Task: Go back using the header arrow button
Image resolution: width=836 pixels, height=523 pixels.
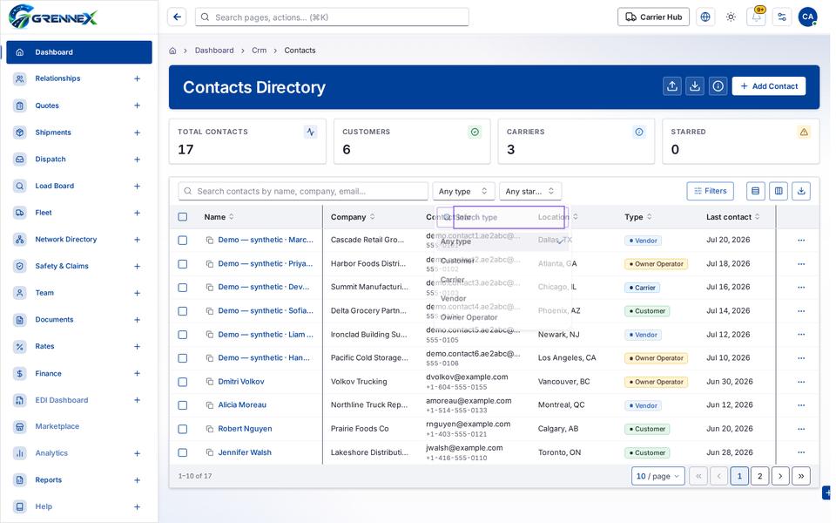Action: coord(177,17)
